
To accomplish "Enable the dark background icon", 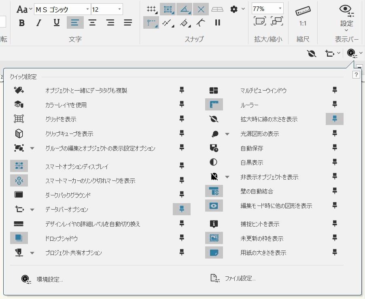I will [19, 195].
